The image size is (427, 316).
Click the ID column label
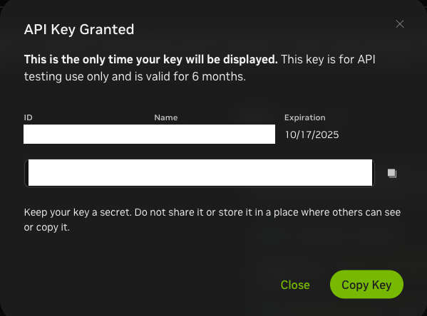click(29, 117)
